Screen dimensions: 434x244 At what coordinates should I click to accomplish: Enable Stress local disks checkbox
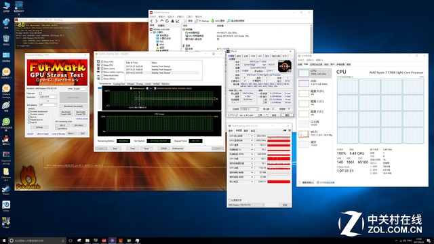pos(102,75)
